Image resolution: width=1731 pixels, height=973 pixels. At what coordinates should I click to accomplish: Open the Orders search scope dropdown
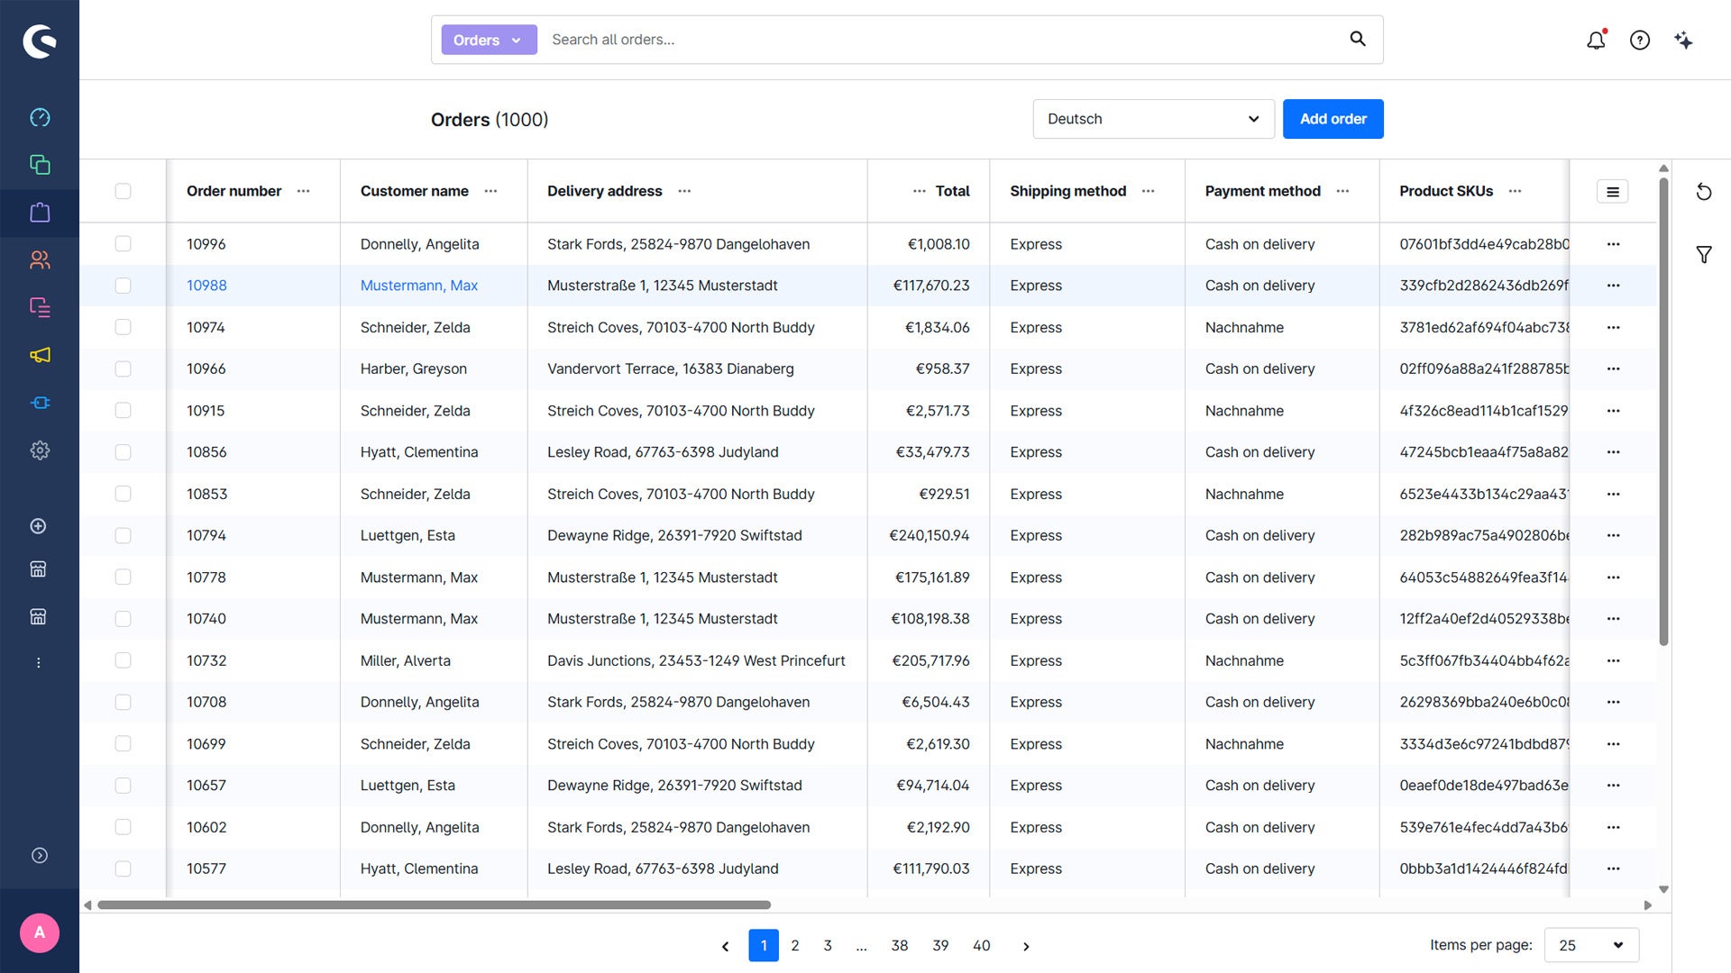(x=489, y=40)
